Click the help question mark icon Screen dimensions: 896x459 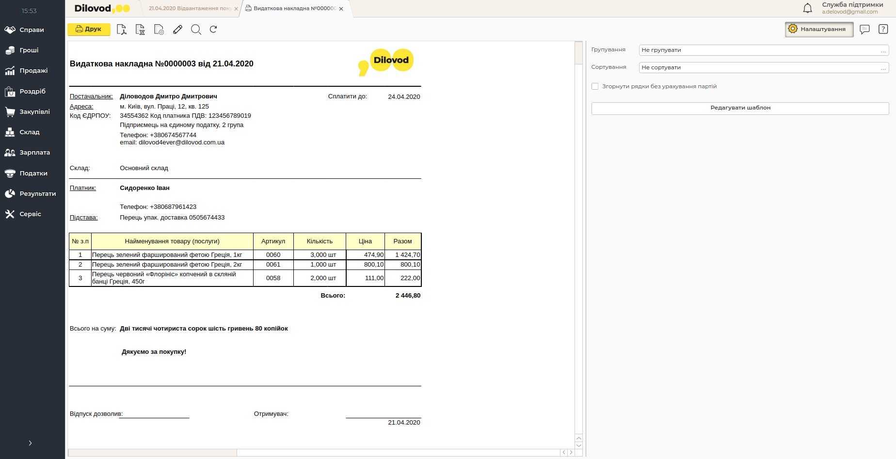(x=883, y=29)
